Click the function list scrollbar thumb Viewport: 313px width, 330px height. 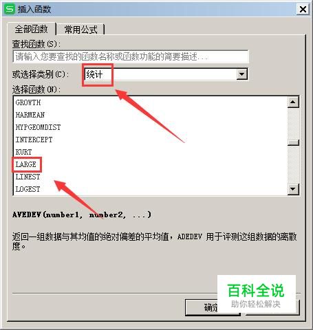[293, 142]
